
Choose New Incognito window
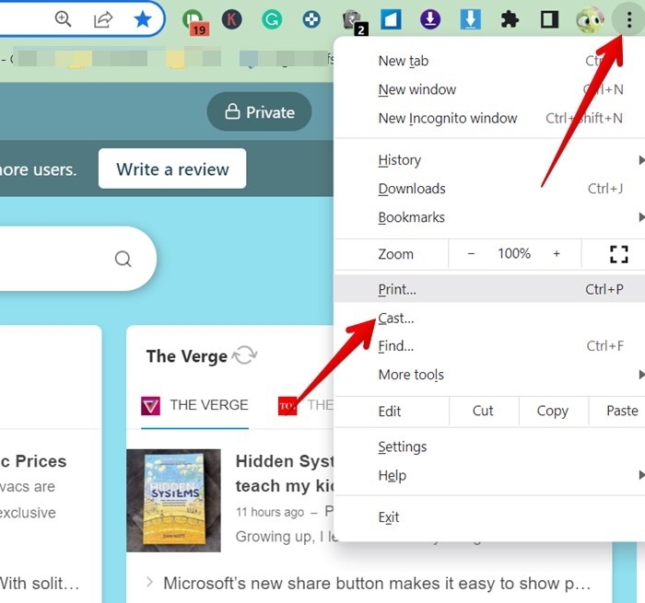click(489, 118)
